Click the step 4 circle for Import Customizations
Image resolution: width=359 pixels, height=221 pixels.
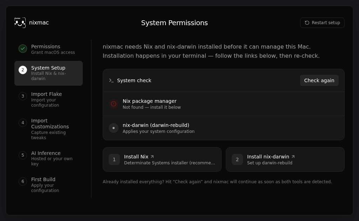(23, 123)
